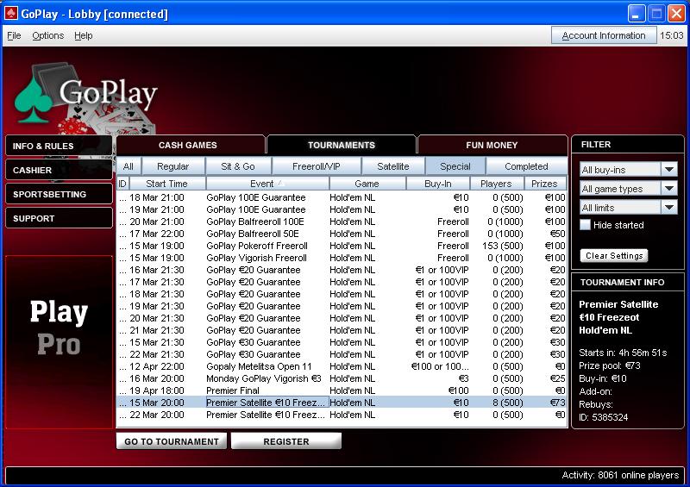690x487 pixels.
Task: Select the Premier Final row
Action: click(x=342, y=390)
